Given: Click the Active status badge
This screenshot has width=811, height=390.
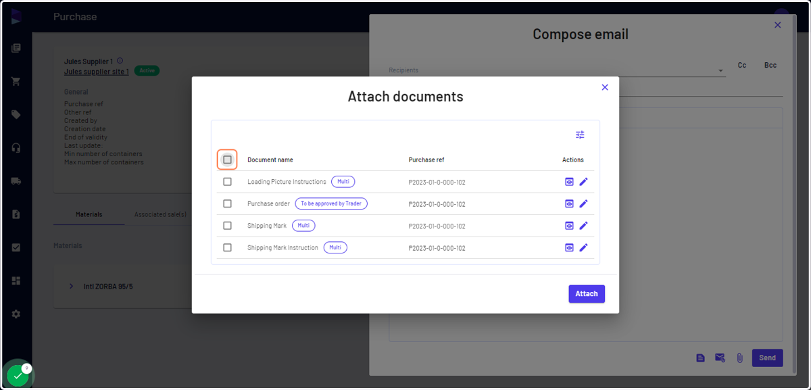Looking at the screenshot, I should (147, 70).
